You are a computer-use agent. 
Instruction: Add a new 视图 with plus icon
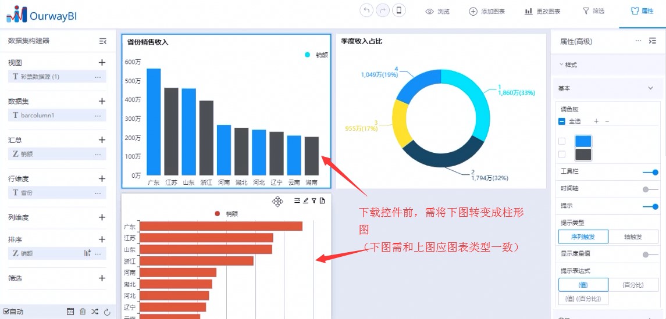click(x=102, y=63)
